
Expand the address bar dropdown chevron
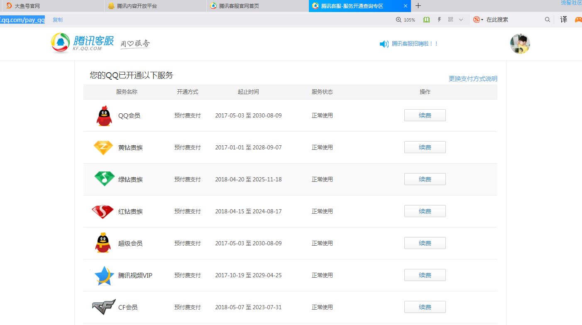[x=461, y=20]
